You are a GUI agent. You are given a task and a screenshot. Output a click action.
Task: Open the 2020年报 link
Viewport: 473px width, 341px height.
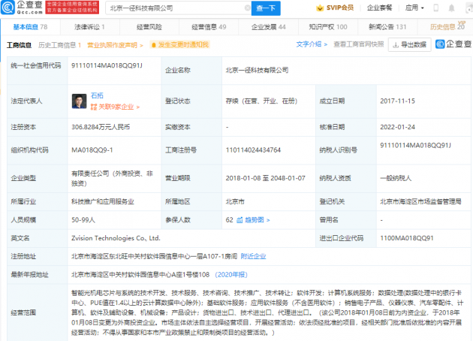pos(231,275)
